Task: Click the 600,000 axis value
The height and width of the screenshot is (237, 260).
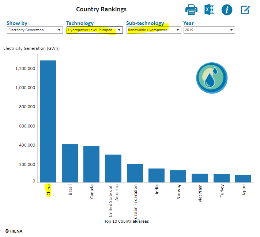Action: [x=27, y=126]
